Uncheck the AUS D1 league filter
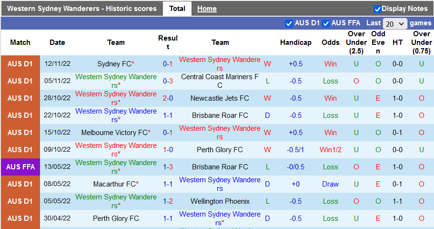Image resolution: width=434 pixels, height=229 pixels. (289, 23)
